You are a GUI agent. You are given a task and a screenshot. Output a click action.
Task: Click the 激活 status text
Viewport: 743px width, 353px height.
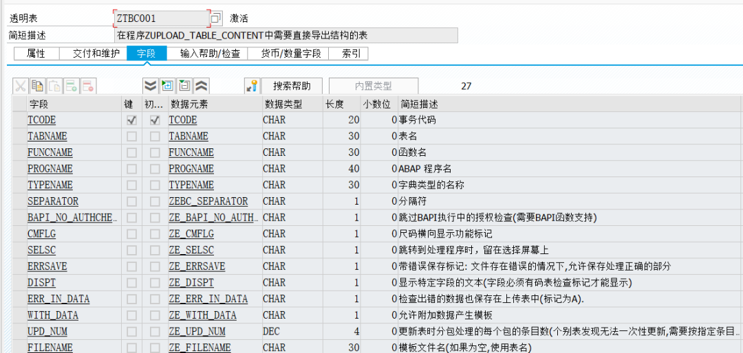[x=239, y=19]
